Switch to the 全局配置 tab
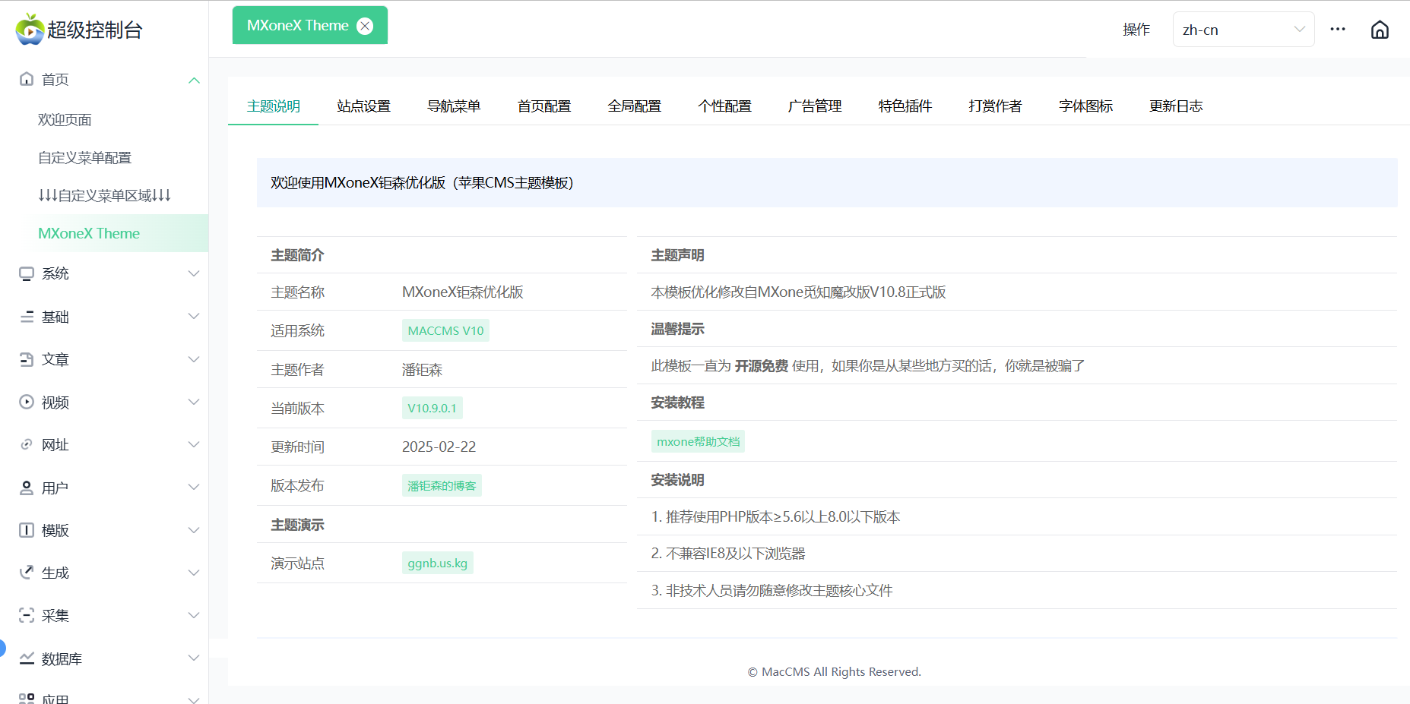This screenshot has height=704, width=1410. (635, 106)
